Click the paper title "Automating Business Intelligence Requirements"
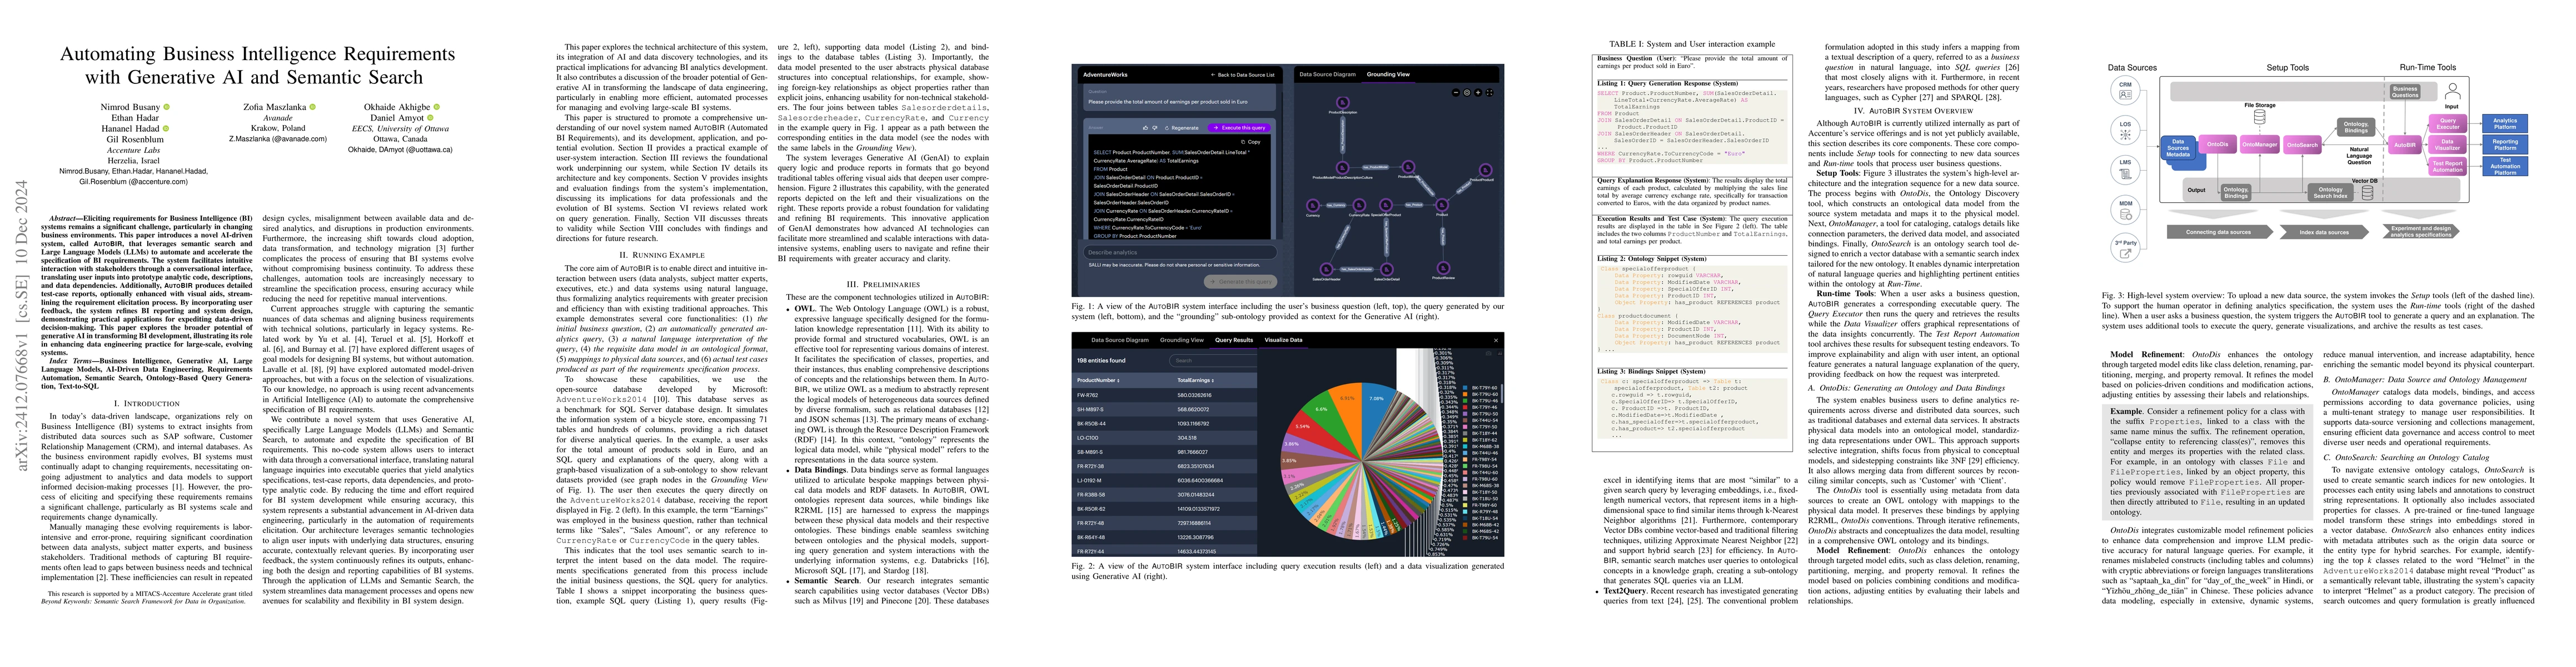Screen dimensions: 2576x667 pyautogui.click(x=257, y=54)
